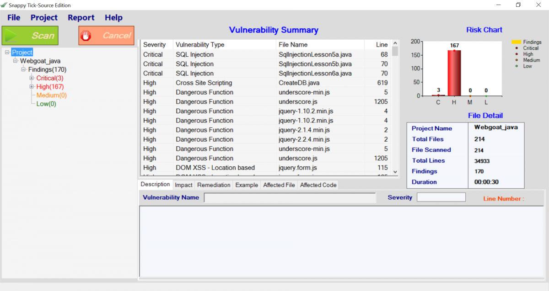
Task: Click the vulnerability list scrollbar down arrow
Action: (x=395, y=172)
